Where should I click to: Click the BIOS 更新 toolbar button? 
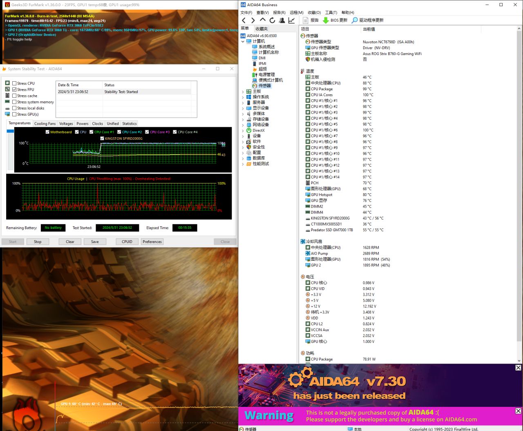click(335, 20)
